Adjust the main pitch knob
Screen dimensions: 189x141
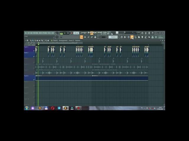coord(57,37)
